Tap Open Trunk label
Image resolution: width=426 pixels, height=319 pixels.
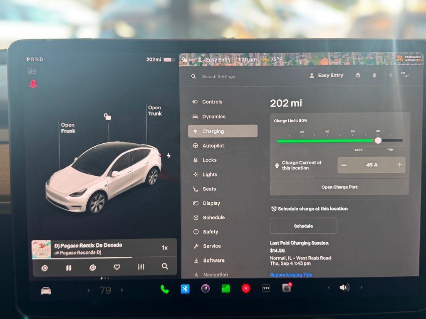tap(155, 110)
